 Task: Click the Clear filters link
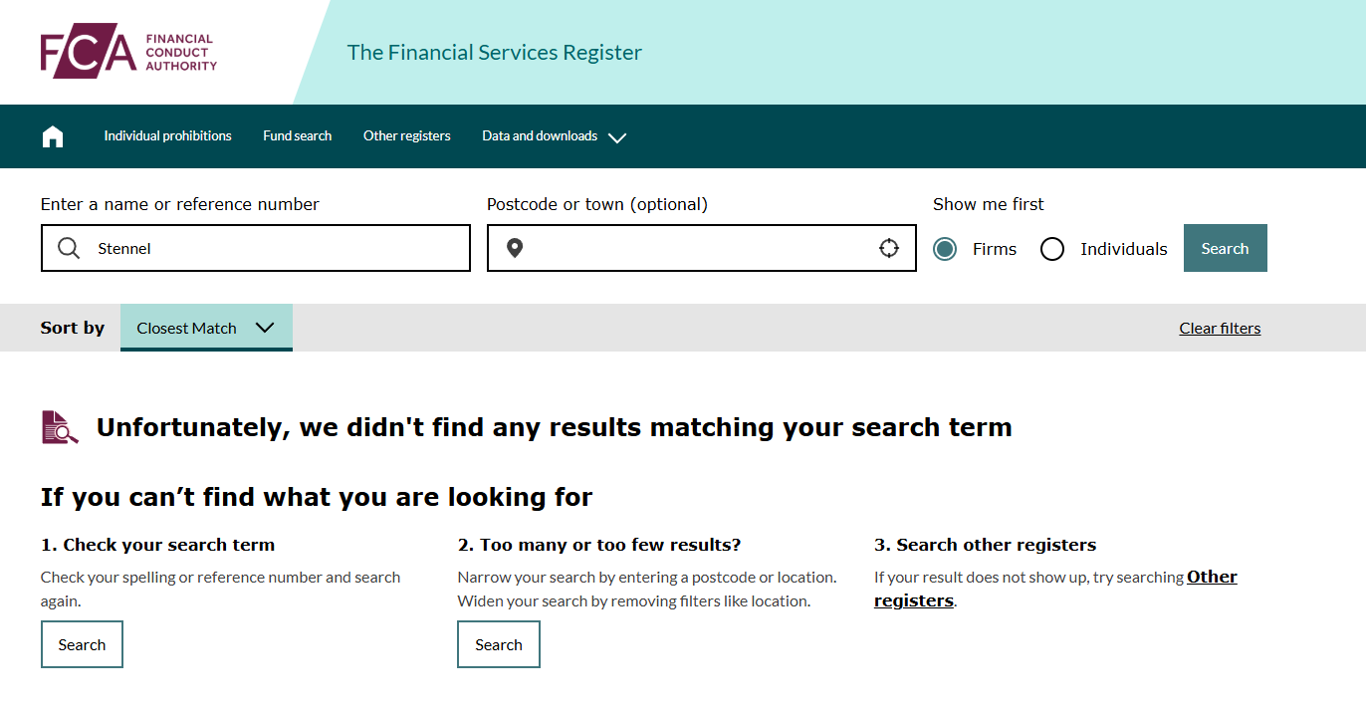1220,329
